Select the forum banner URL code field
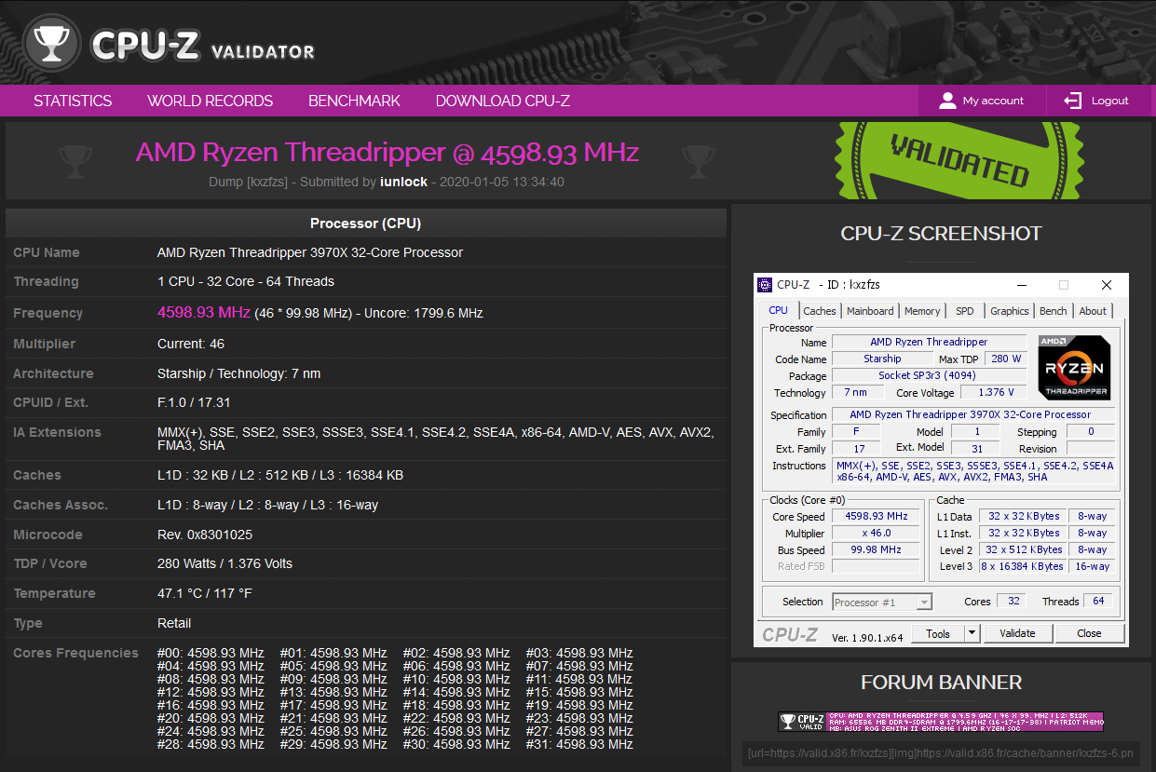1156x772 pixels. [941, 752]
